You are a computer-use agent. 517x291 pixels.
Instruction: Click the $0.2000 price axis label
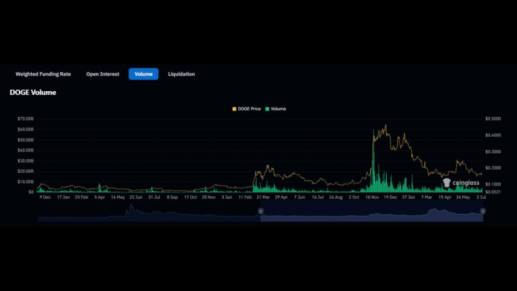point(493,168)
